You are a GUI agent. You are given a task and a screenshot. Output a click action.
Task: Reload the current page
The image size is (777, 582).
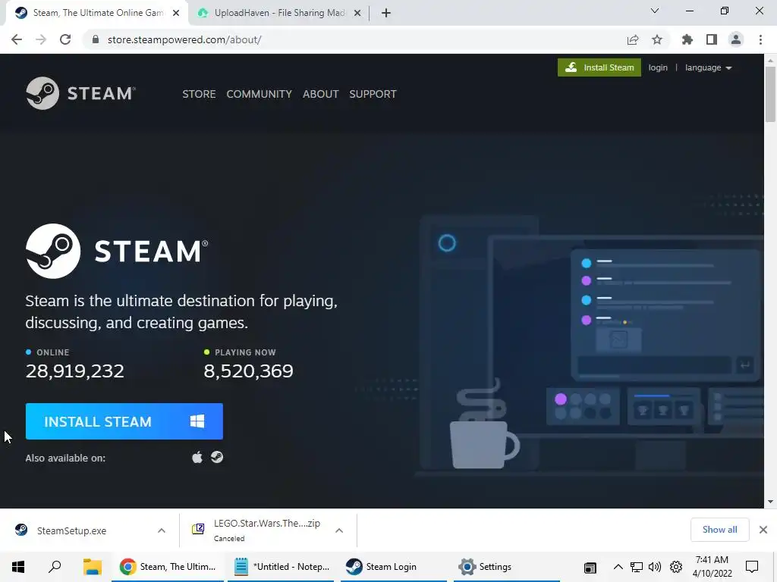[x=65, y=39]
